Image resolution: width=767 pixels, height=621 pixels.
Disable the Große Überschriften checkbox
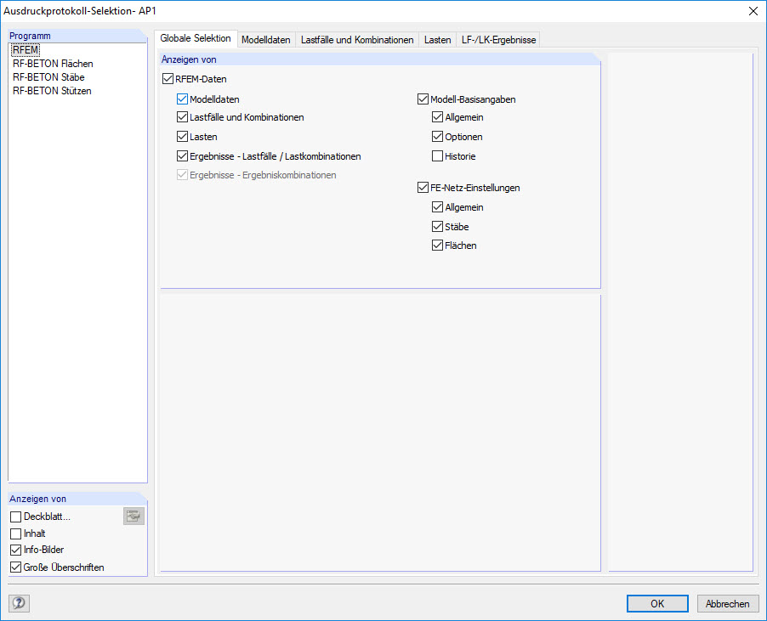coord(15,567)
